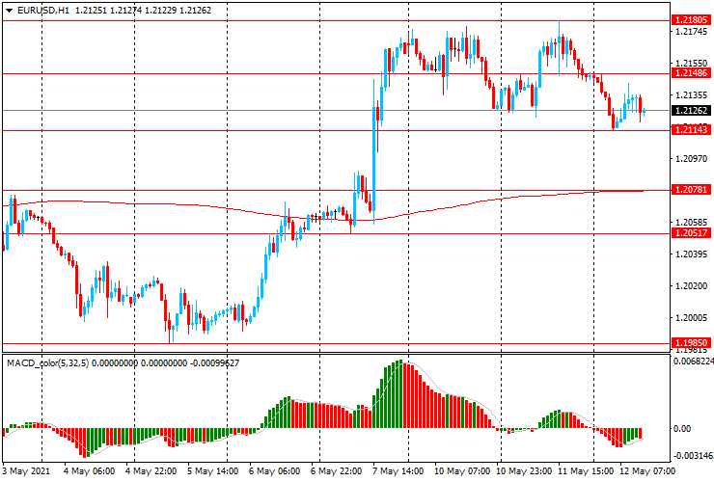Click the 1.20781 moving average price label
This screenshot has height=482, width=714.
[691, 191]
